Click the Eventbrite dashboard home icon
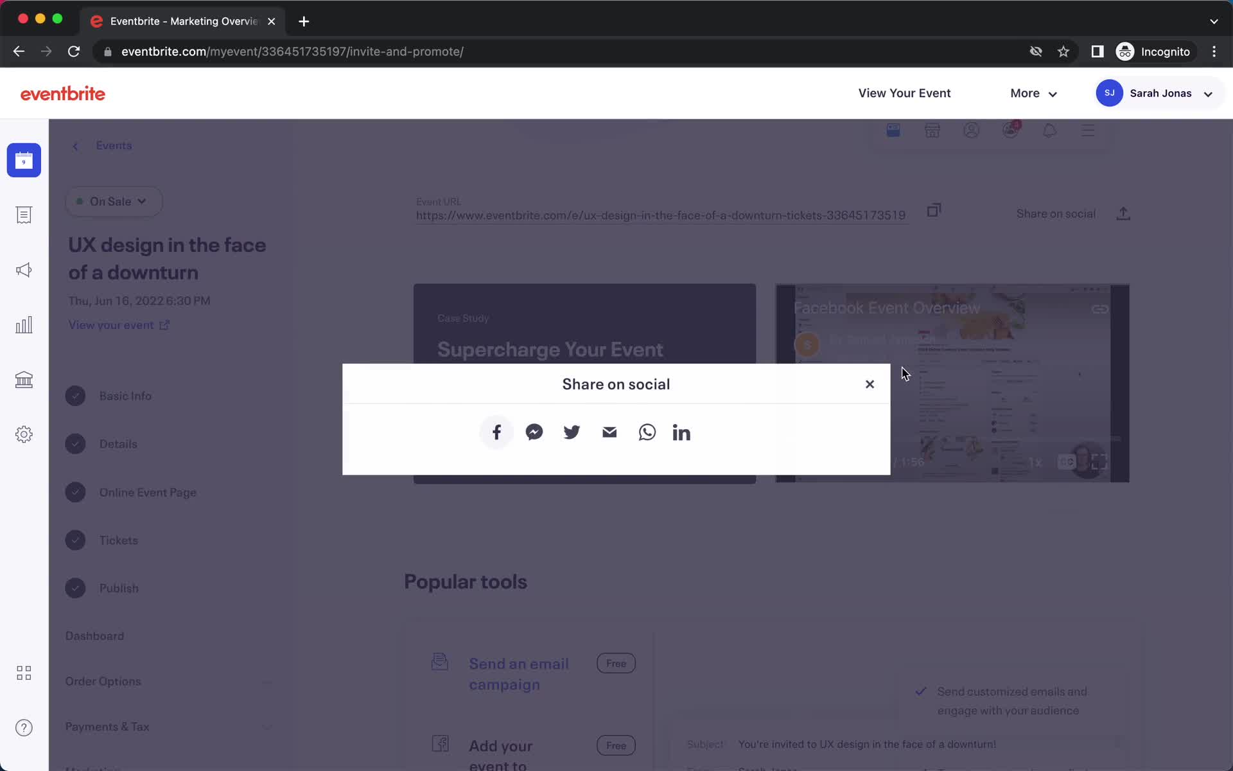Viewport: 1233px width, 771px height. (24, 160)
